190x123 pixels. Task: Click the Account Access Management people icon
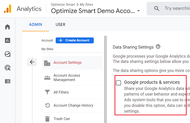tap(47, 78)
